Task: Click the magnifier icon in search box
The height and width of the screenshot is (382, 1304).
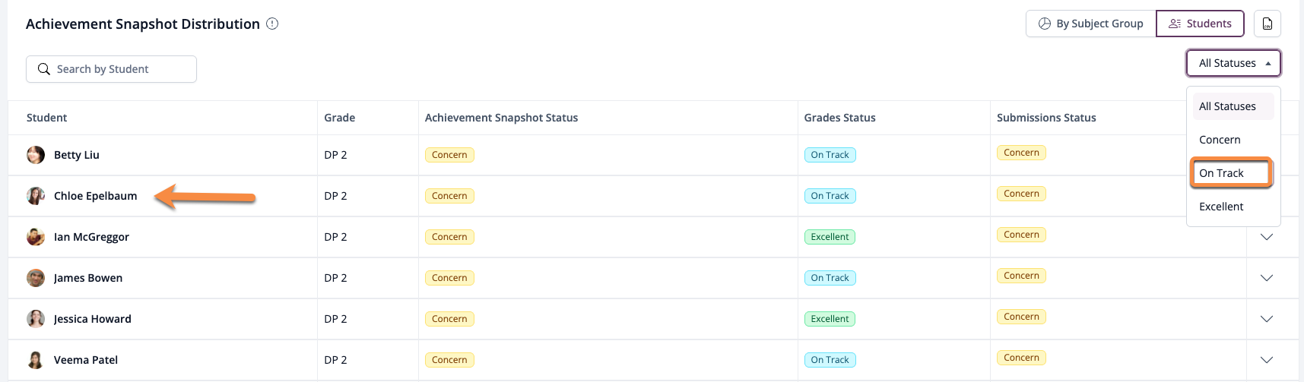Action: click(44, 69)
